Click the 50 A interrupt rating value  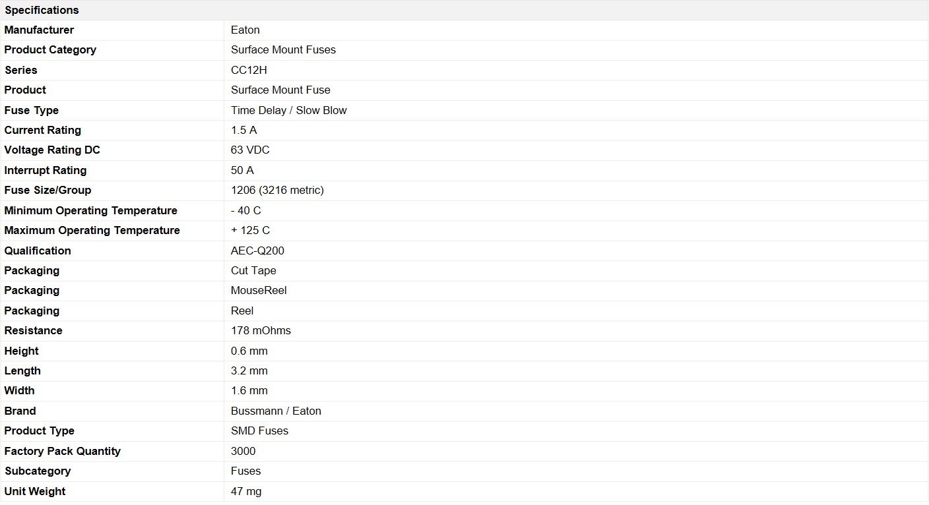242,170
